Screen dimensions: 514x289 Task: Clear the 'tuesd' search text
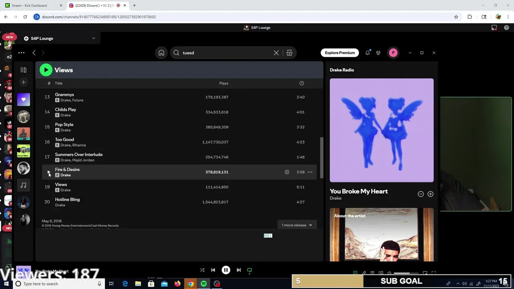[x=276, y=53]
